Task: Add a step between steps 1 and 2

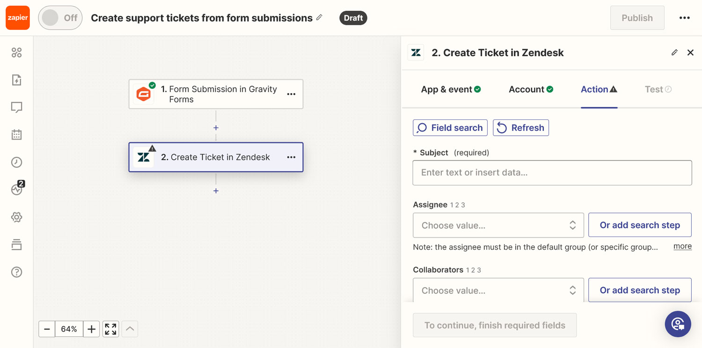Action: [216, 127]
